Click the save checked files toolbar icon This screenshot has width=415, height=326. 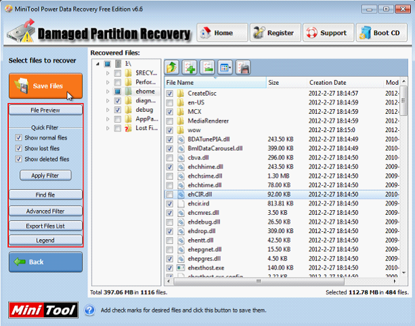243,68
